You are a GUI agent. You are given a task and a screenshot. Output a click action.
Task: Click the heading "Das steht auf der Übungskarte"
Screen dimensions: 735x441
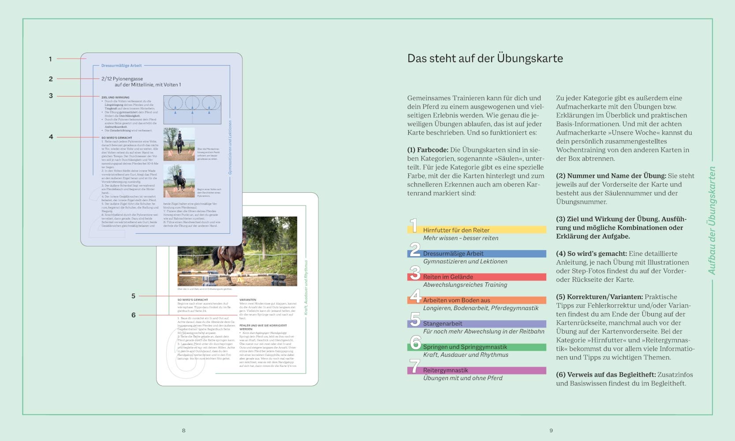485,58
